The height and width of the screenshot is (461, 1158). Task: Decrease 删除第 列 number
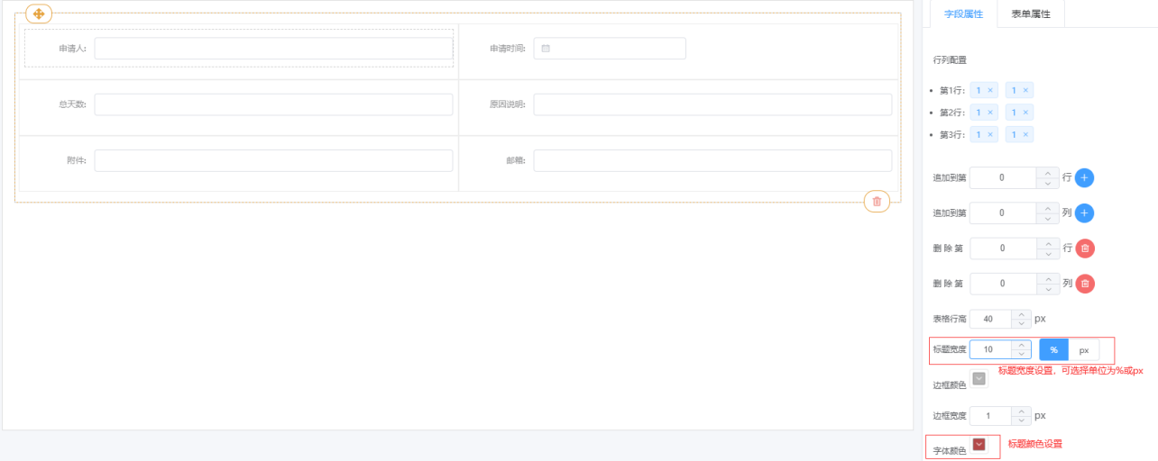pos(1047,289)
